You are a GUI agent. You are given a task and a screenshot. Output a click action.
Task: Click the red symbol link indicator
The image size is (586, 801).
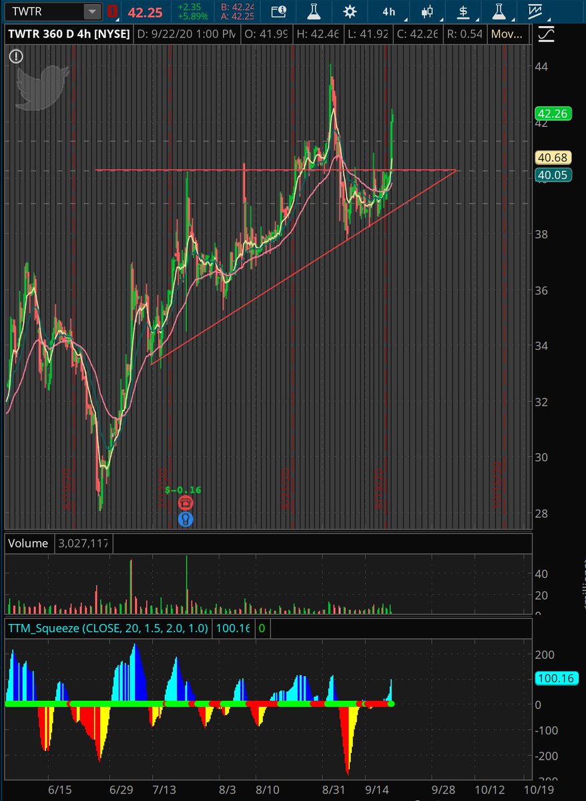(x=112, y=11)
